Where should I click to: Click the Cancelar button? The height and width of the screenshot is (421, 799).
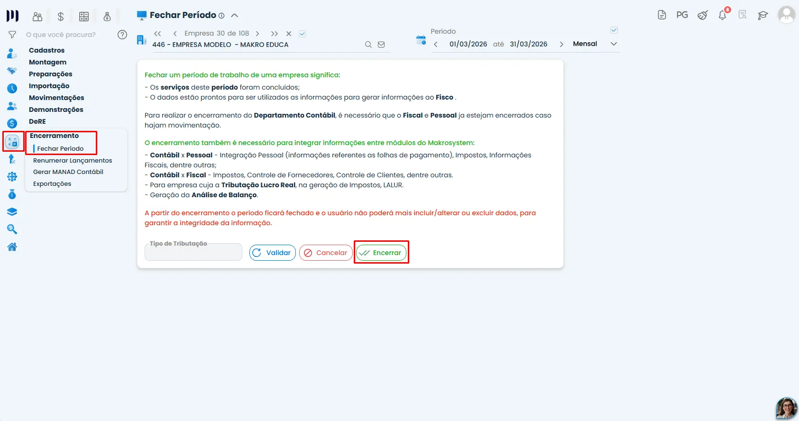(x=326, y=253)
